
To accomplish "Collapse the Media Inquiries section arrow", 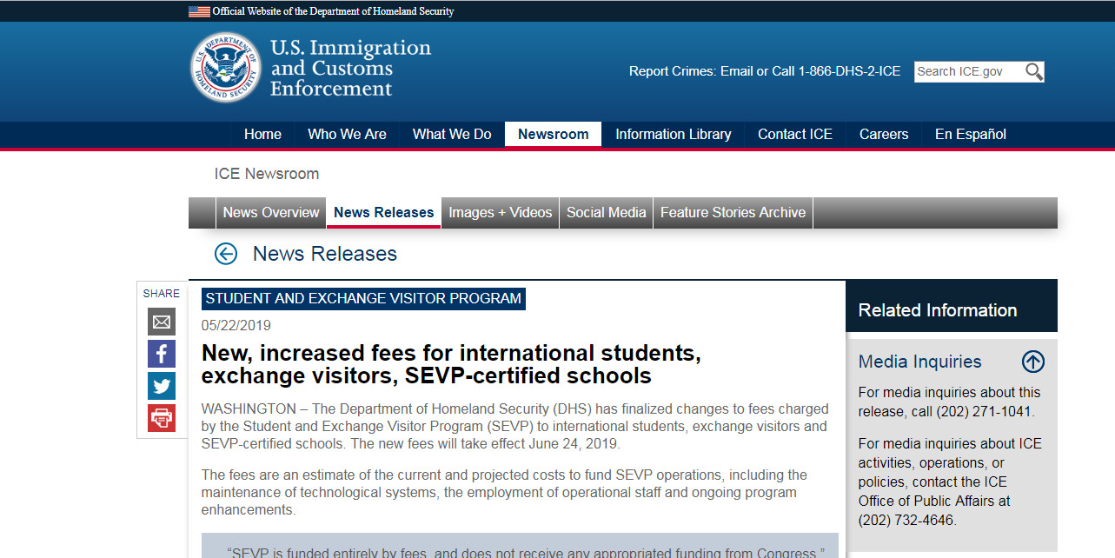I will tap(1033, 362).
